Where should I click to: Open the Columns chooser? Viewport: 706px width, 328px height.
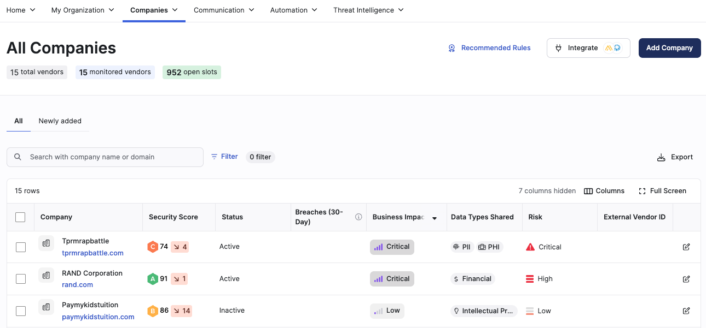click(x=604, y=191)
